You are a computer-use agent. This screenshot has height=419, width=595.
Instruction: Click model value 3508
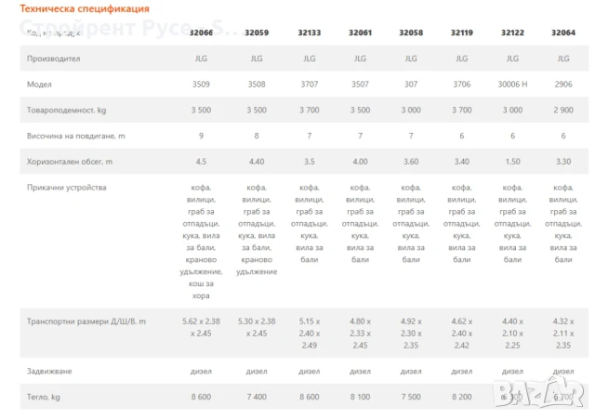257,85
